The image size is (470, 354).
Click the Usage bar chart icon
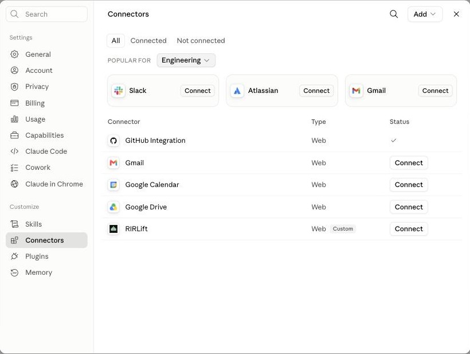[14, 119]
